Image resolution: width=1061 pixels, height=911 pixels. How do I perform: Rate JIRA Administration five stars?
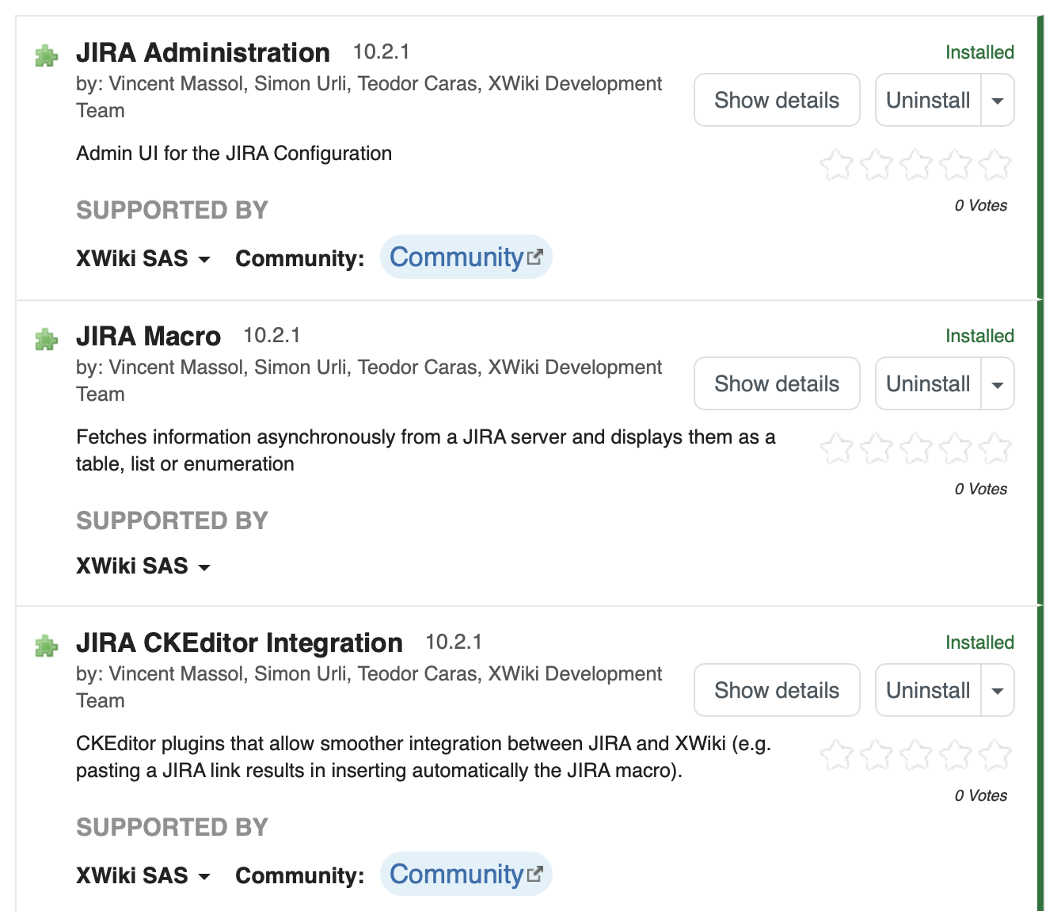994,166
